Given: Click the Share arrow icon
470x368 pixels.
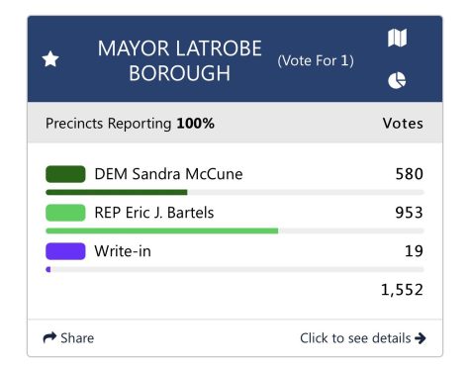Looking at the screenshot, I should pos(49,338).
